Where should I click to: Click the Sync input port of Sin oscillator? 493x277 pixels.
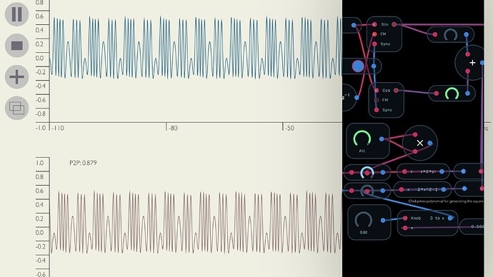click(x=374, y=44)
